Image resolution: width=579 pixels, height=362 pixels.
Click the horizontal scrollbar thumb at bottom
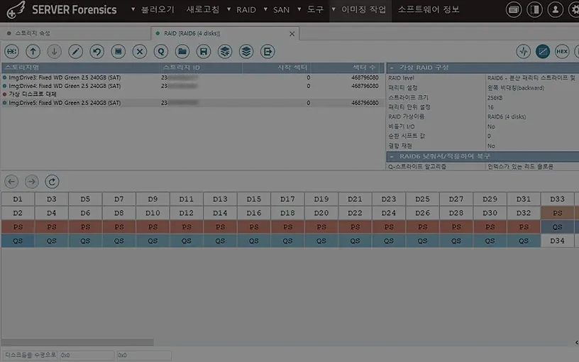[x=77, y=342]
